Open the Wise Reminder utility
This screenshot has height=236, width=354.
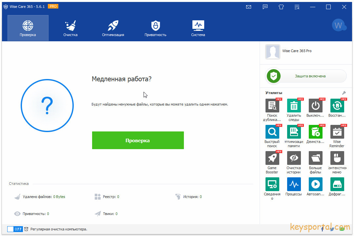coord(337,132)
